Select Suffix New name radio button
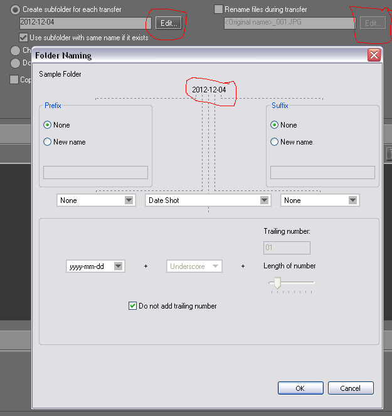This screenshot has height=416, width=392. pos(275,142)
